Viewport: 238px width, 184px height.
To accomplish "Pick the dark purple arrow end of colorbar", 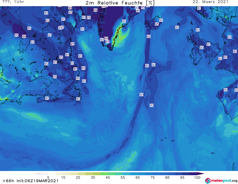I will click(x=201, y=174).
